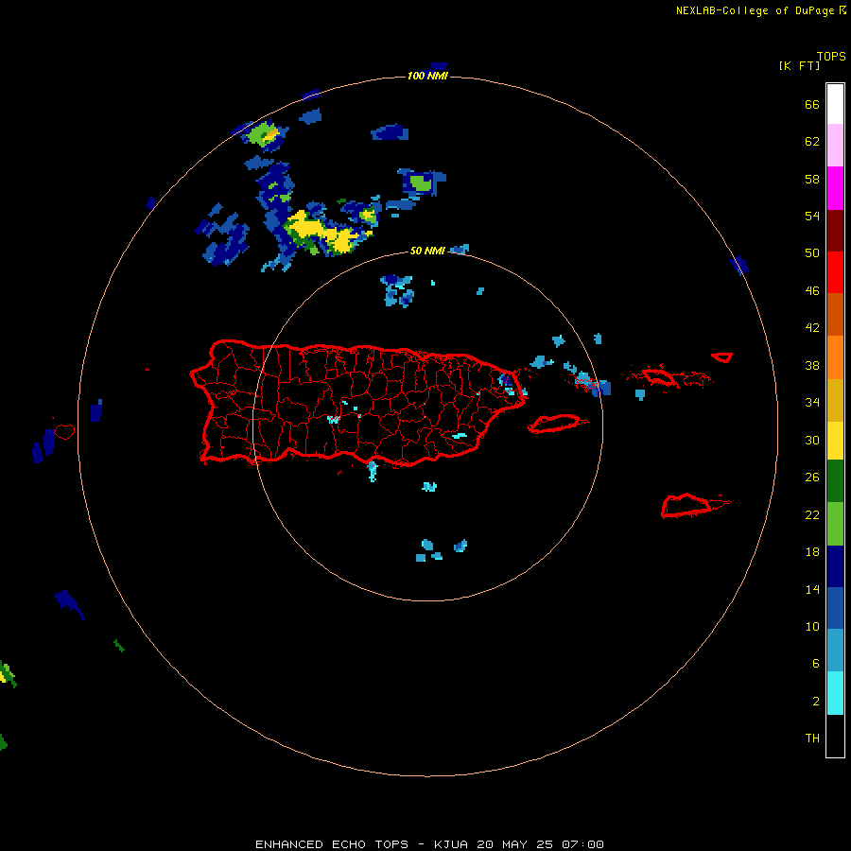Click the small circular island outline west
The width and height of the screenshot is (851, 851).
(x=64, y=431)
